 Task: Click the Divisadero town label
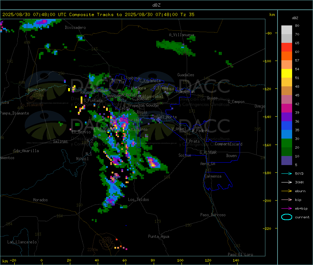(x=75, y=28)
